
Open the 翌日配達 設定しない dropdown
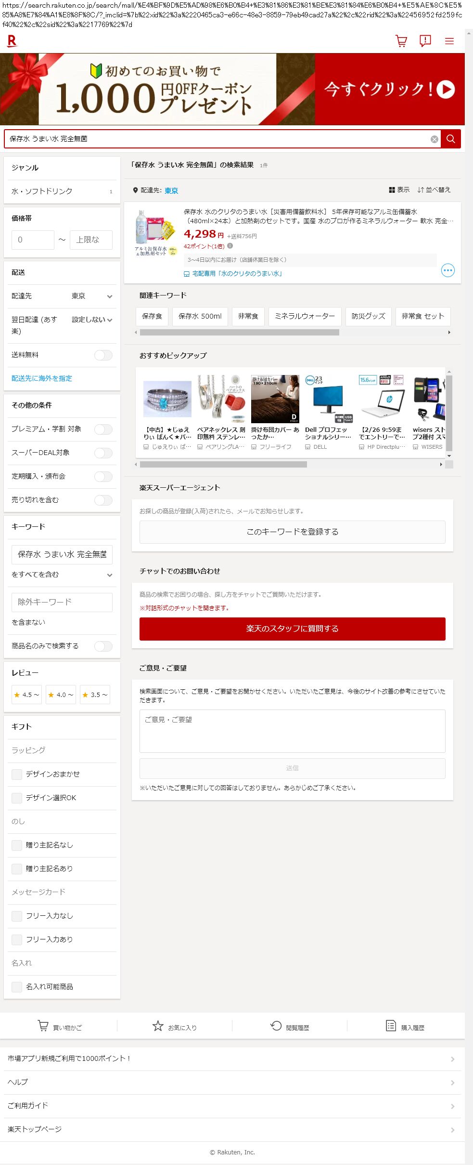click(92, 320)
